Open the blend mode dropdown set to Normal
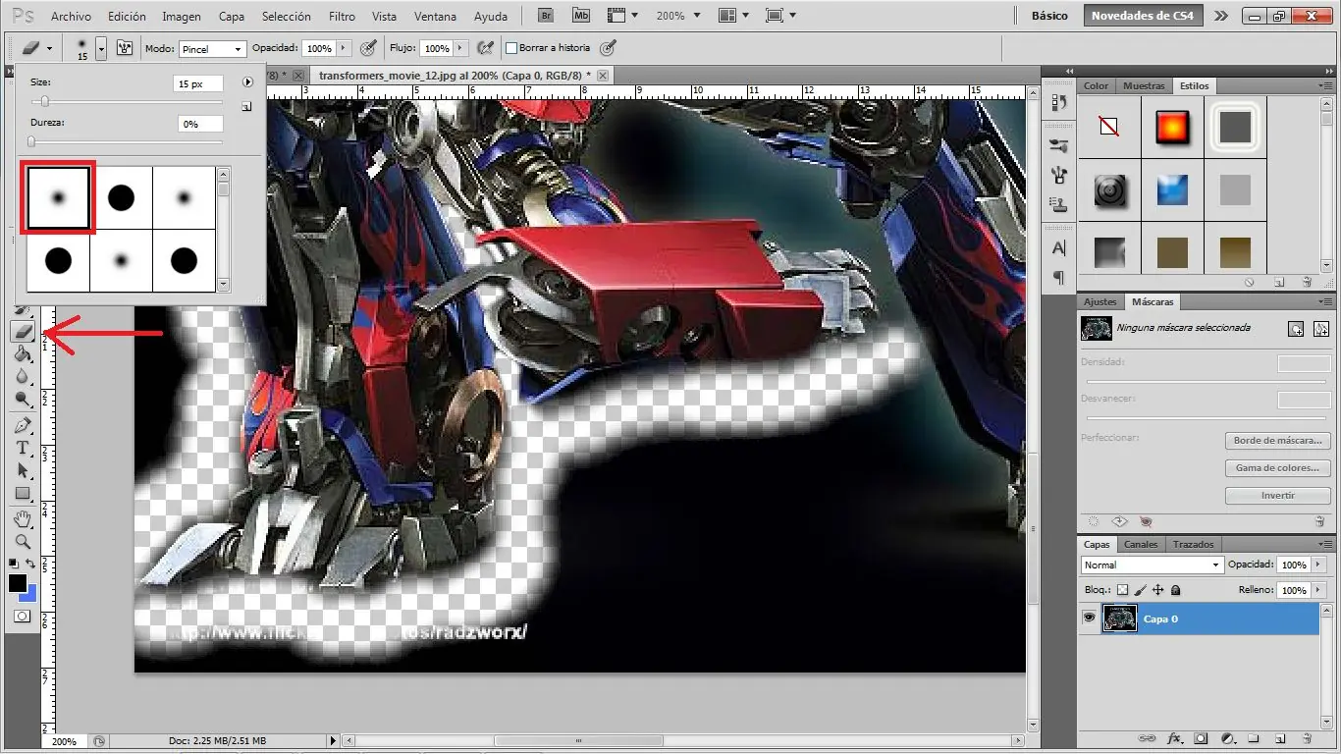The image size is (1341, 754). tap(1153, 565)
